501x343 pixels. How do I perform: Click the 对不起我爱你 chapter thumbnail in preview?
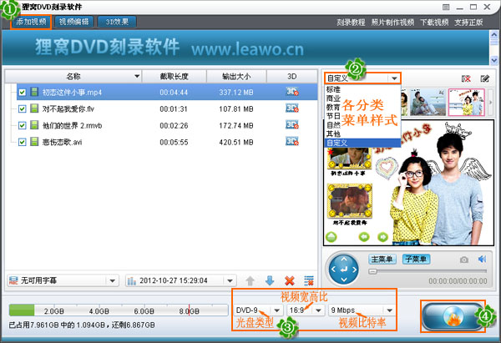[350, 200]
